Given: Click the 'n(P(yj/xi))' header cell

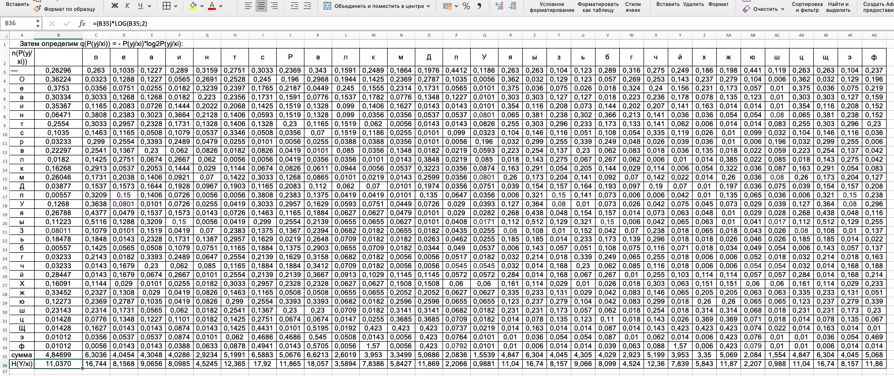Looking at the screenshot, I should [x=22, y=57].
